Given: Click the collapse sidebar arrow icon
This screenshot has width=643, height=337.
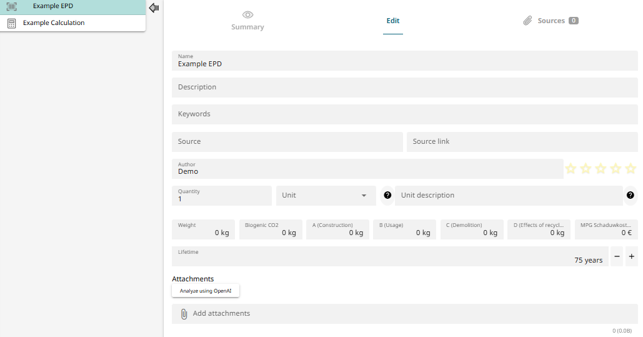Looking at the screenshot, I should [154, 8].
